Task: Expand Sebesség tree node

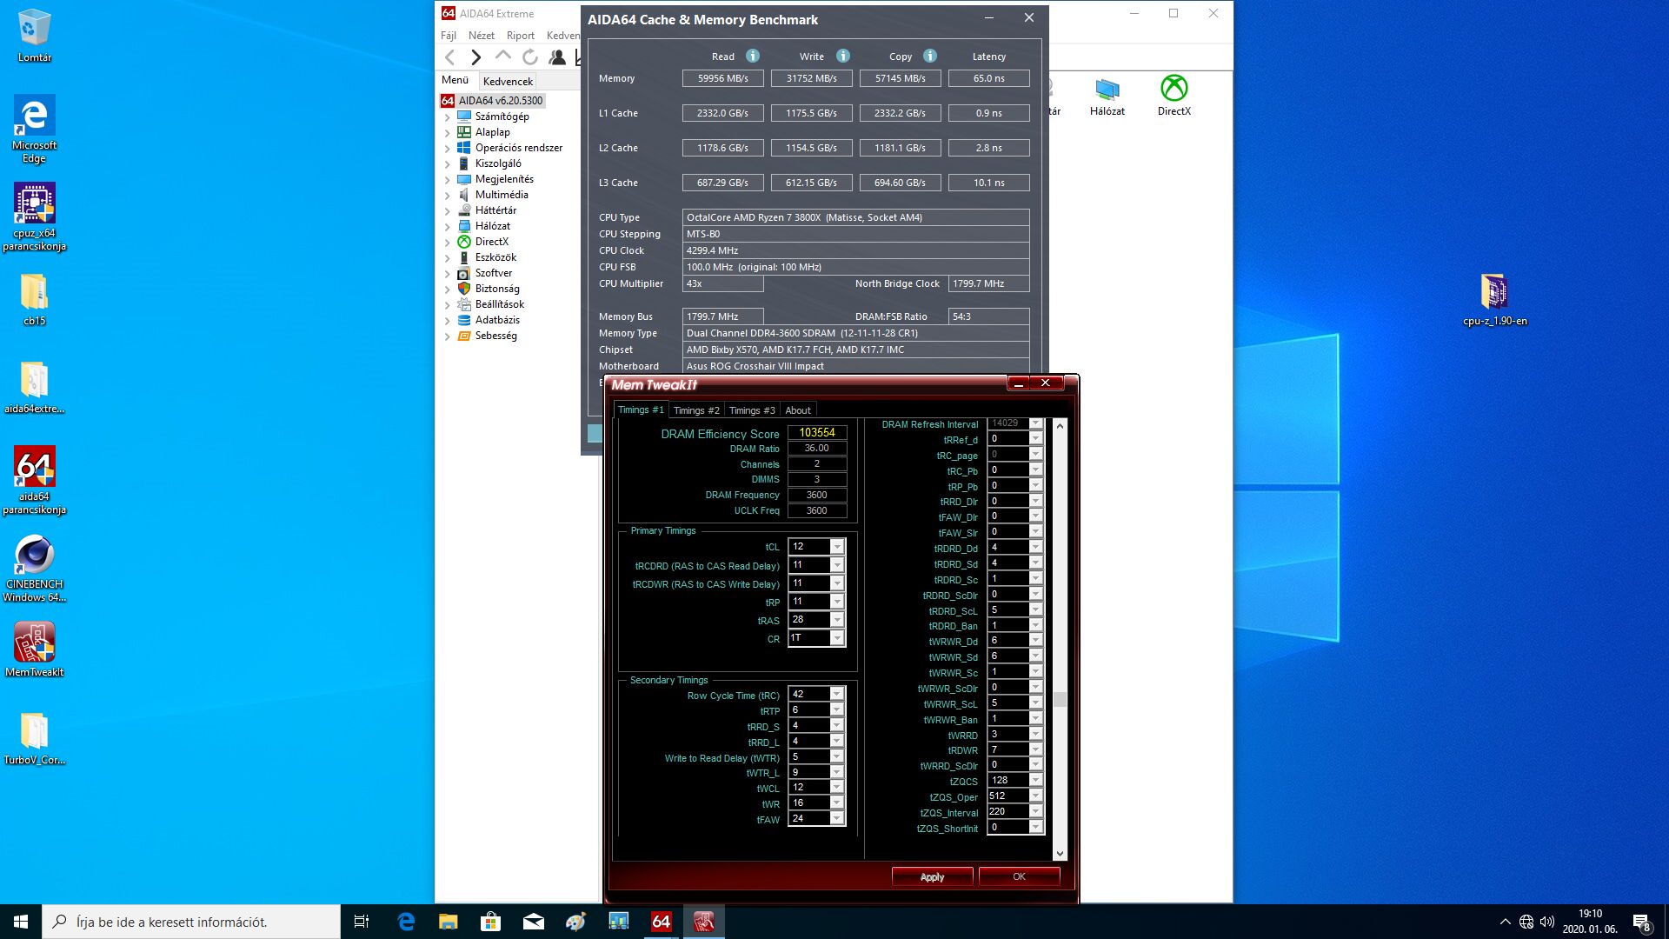Action: click(448, 336)
